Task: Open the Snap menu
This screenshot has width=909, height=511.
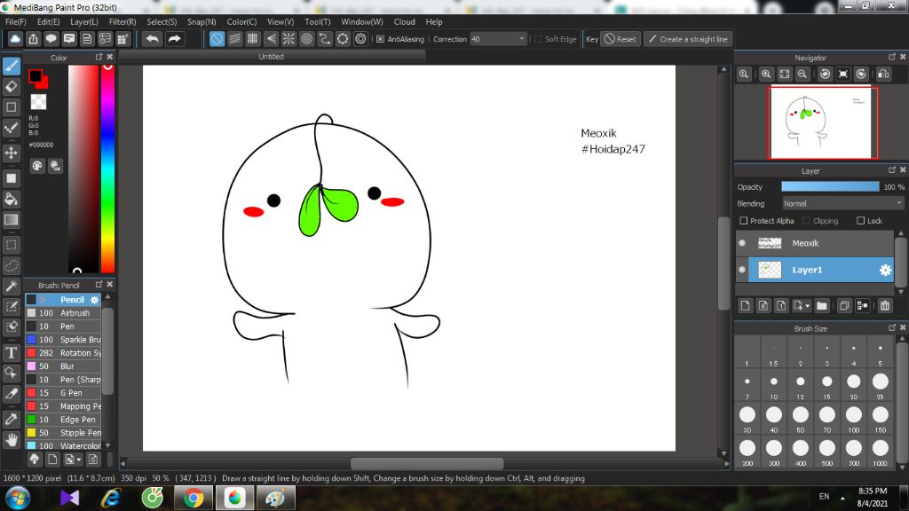Action: (x=202, y=21)
